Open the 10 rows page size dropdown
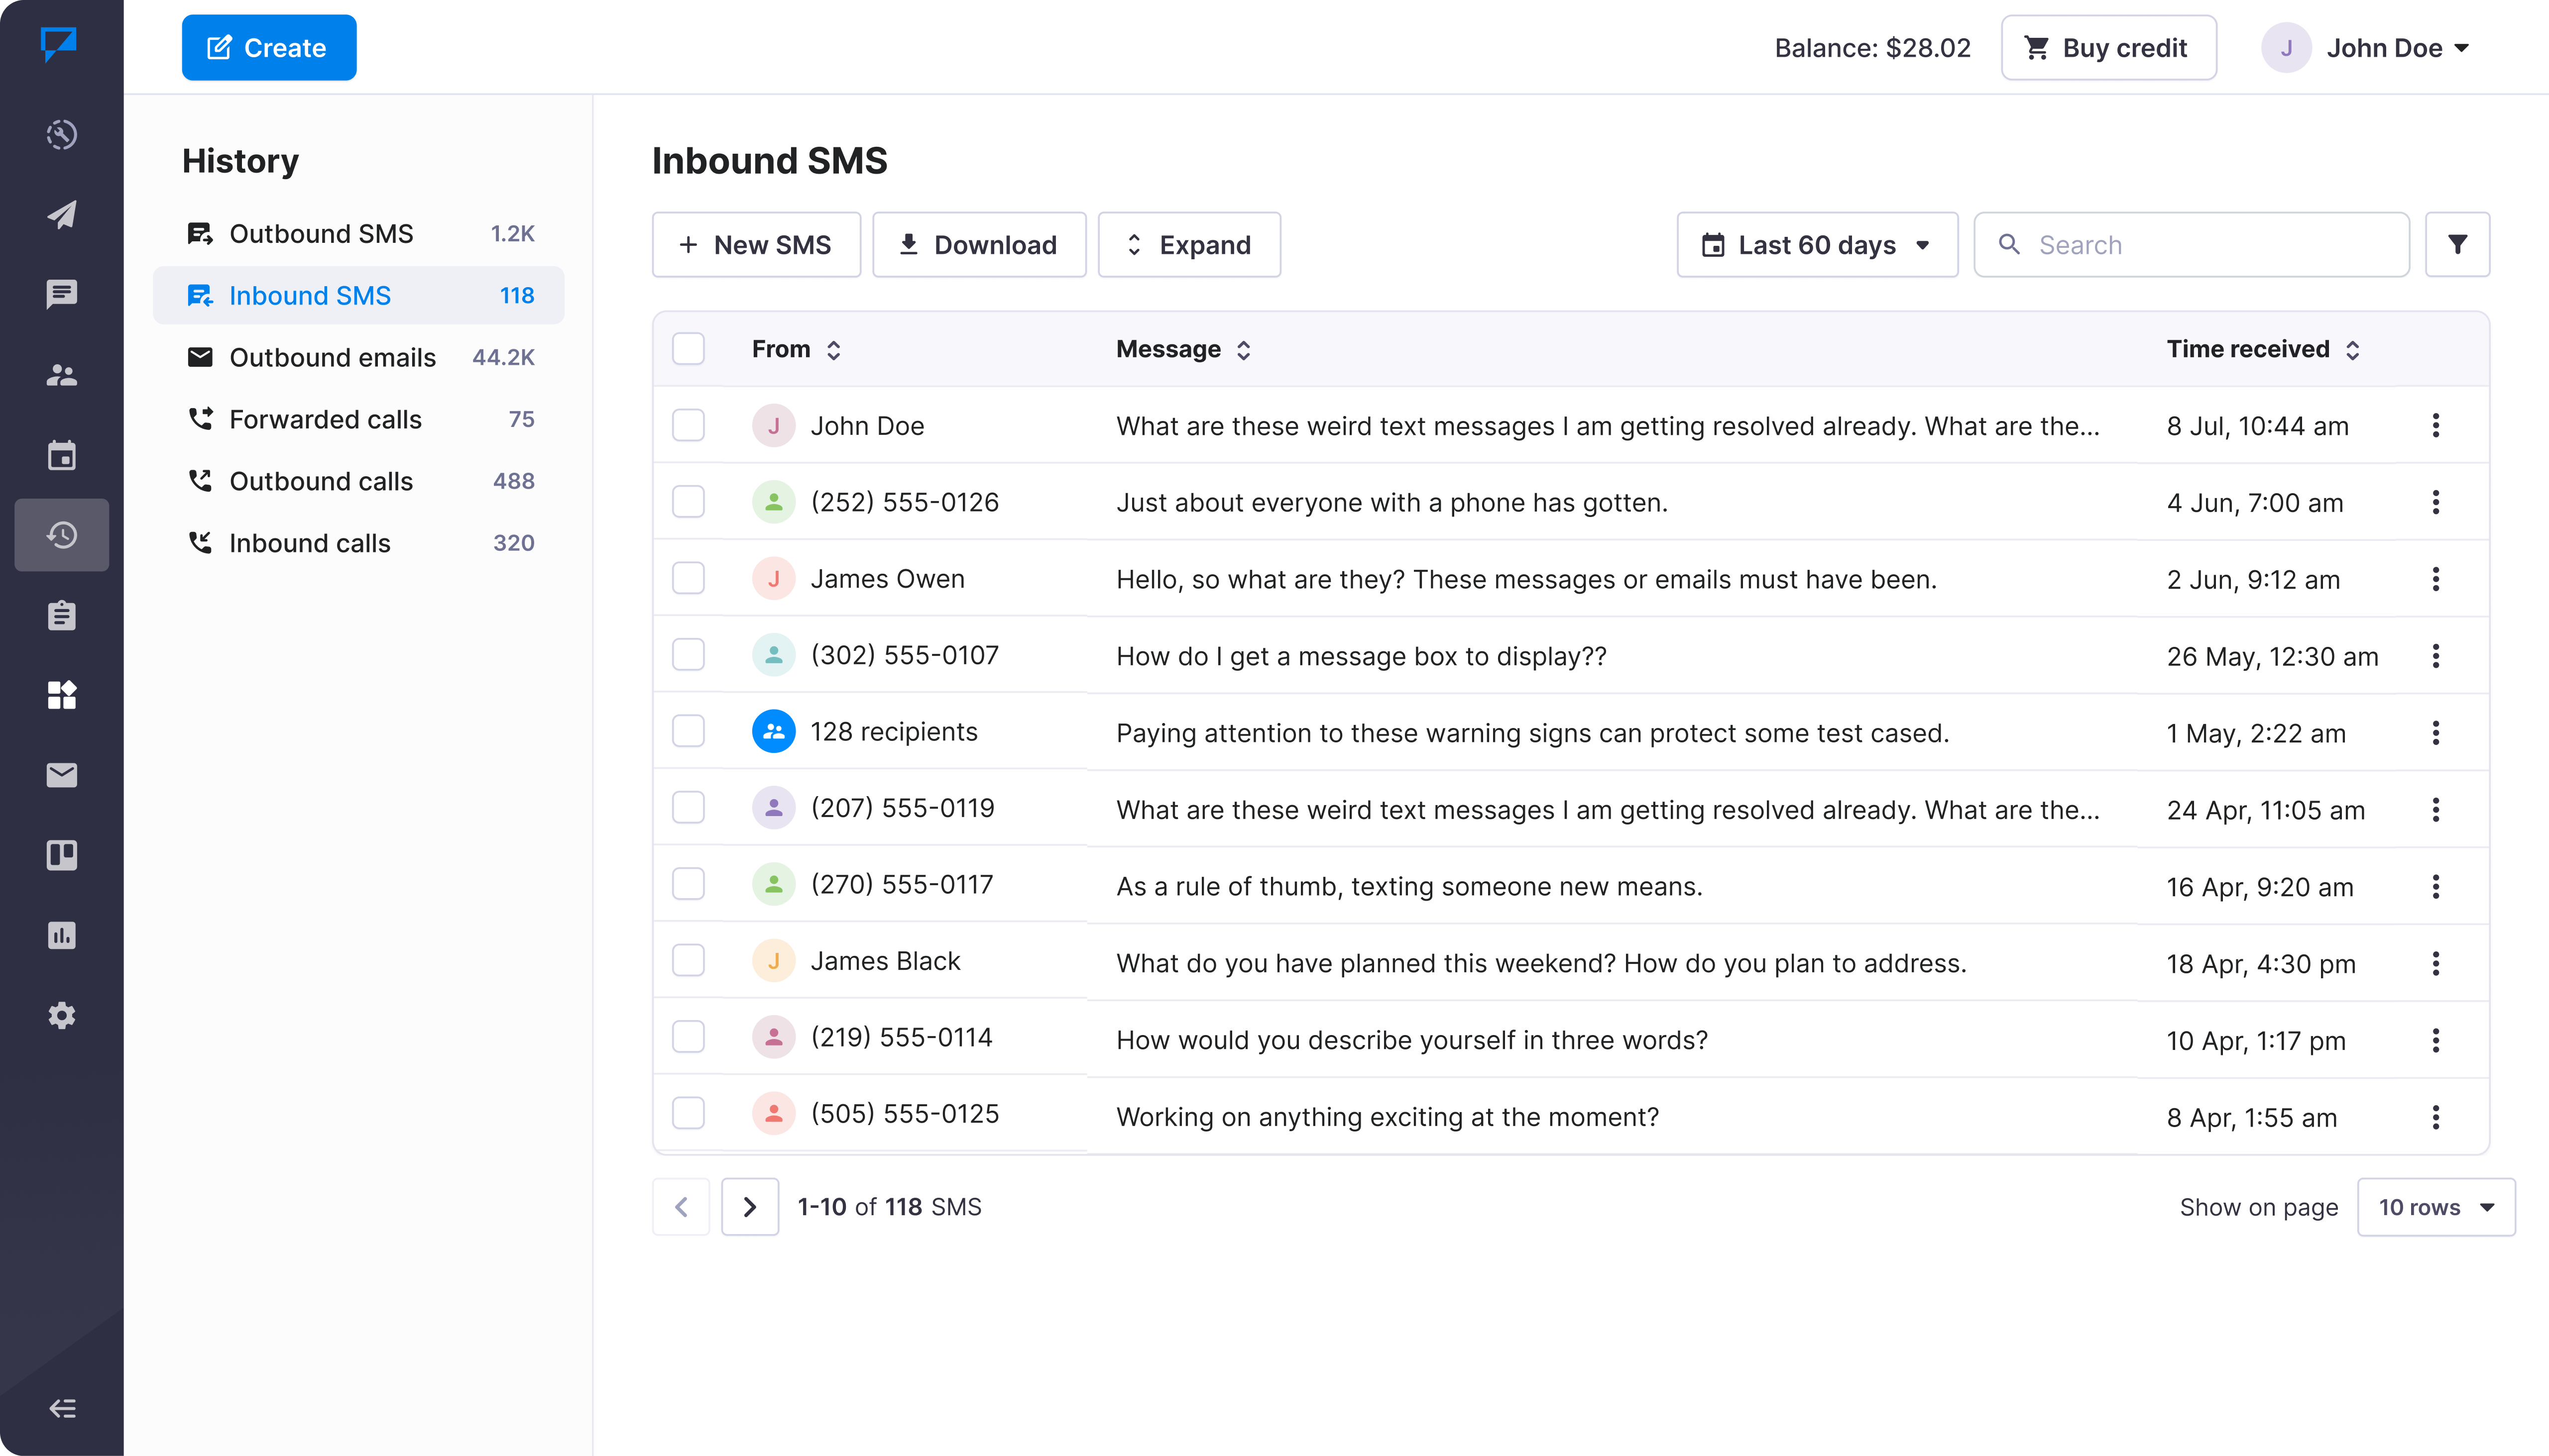The height and width of the screenshot is (1456, 2549). coord(2436,1207)
